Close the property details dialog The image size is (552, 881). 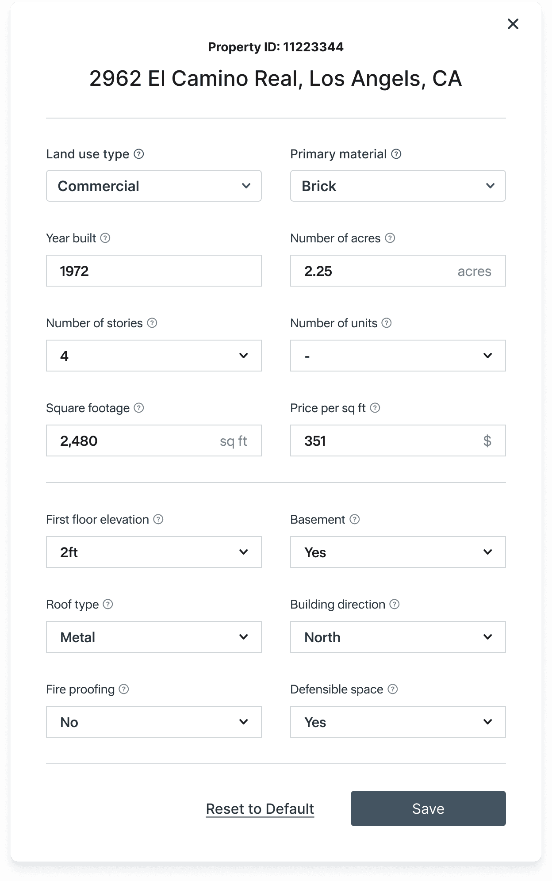coord(513,24)
